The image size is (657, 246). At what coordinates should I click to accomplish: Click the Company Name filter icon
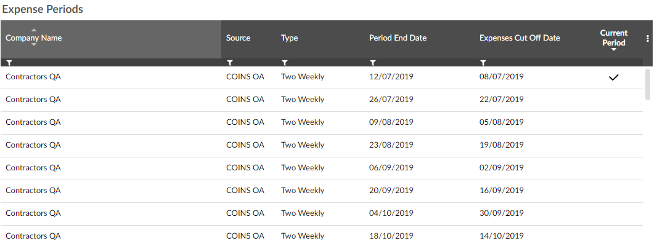[9, 63]
